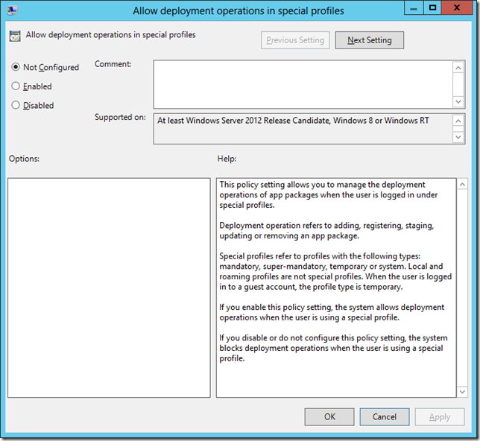Close the dialog with the X button
Image resolution: width=480 pixels, height=441 pixels.
pyautogui.click(x=458, y=10)
